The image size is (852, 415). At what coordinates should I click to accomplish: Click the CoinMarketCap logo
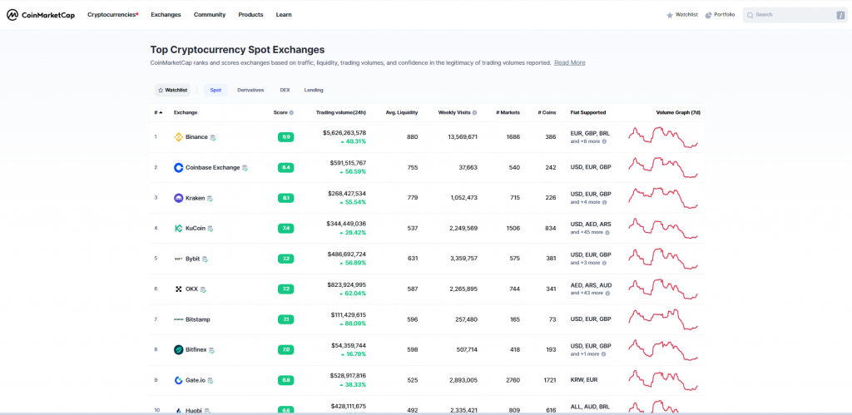click(41, 15)
